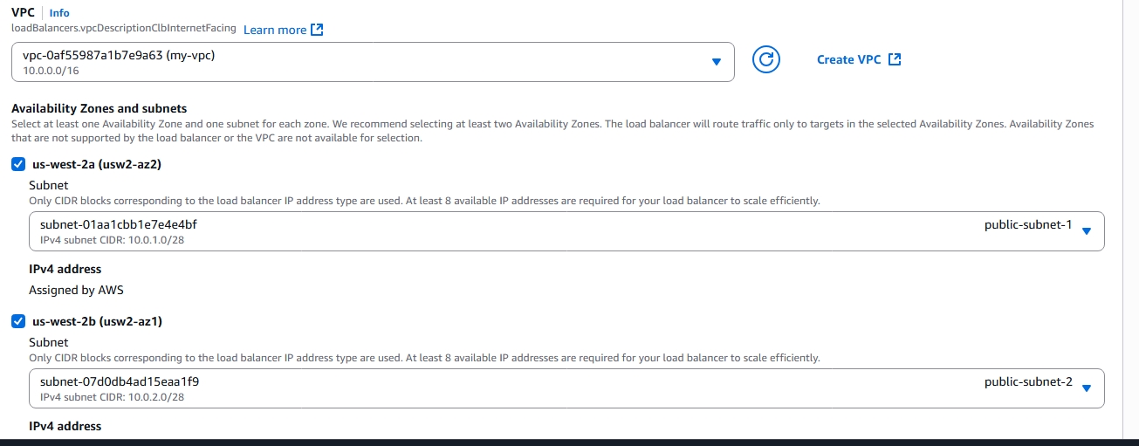Image resolution: width=1139 pixels, height=446 pixels.
Task: Click the public-subnet-1 name label
Action: pyautogui.click(x=1027, y=224)
